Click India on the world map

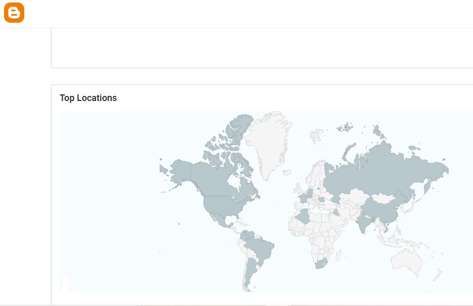364,223
